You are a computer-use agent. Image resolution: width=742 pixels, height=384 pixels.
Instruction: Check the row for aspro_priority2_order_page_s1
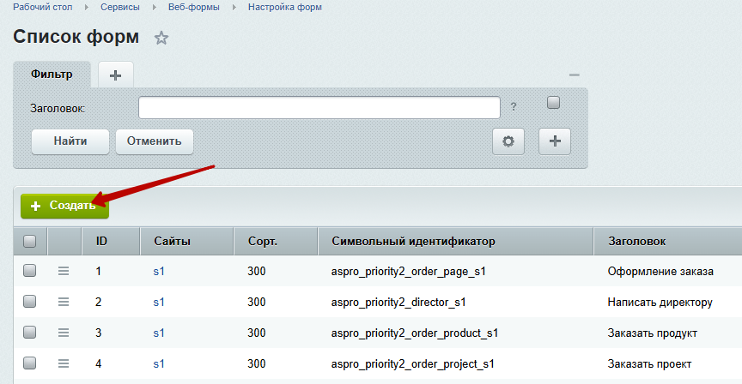click(x=30, y=271)
